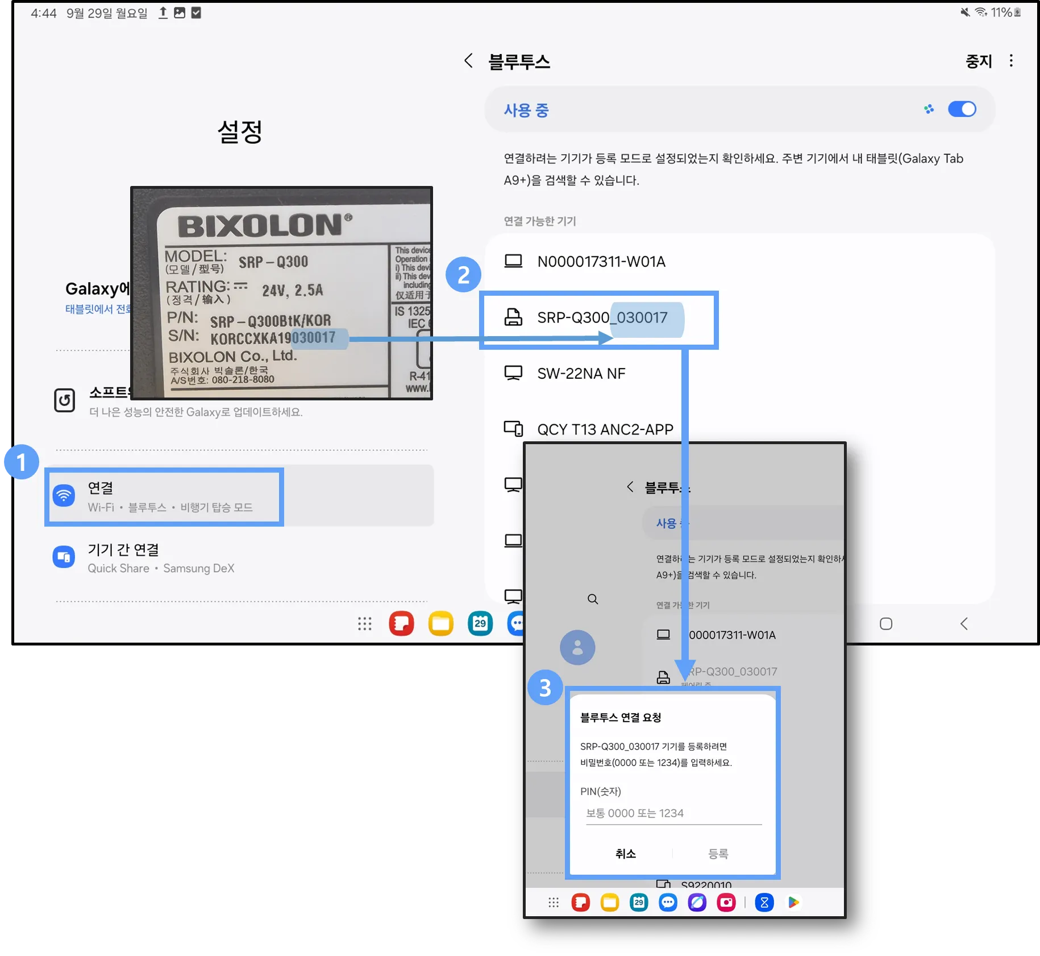Tap the 4:44 clock in status bar
The image size is (1040, 956).
pos(44,13)
